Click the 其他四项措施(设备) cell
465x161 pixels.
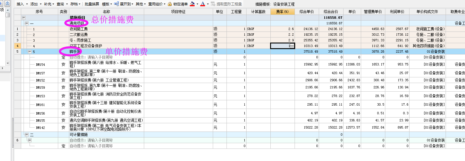tap(427, 46)
